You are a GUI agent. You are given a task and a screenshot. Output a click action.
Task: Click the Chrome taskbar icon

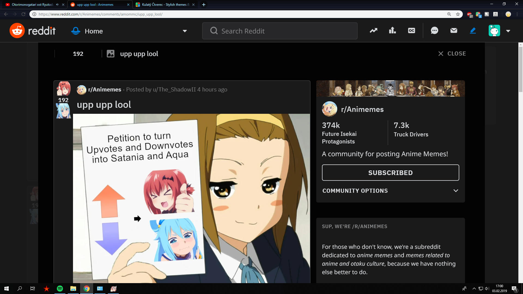[87, 289]
